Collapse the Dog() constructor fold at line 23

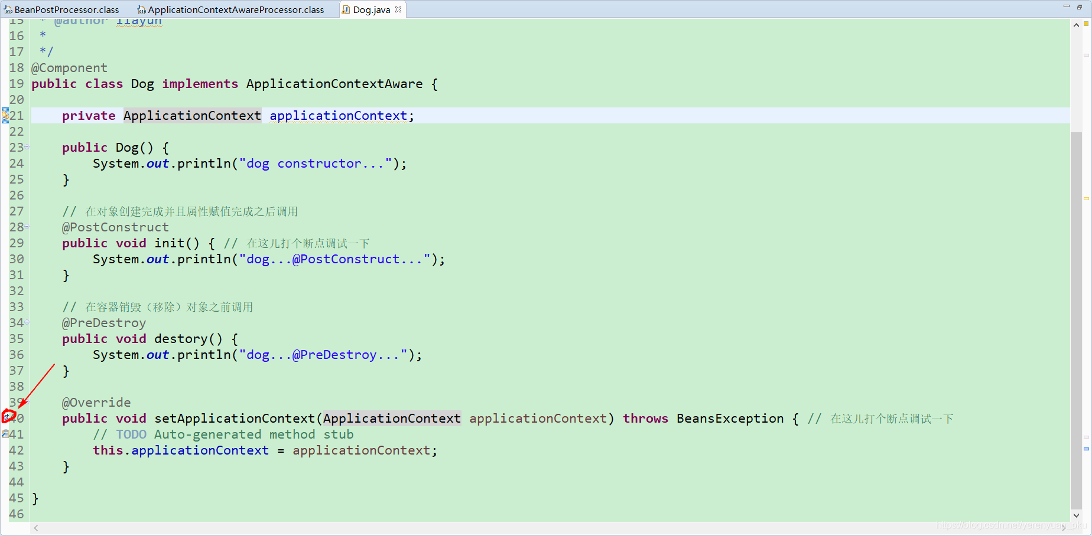coord(27,147)
